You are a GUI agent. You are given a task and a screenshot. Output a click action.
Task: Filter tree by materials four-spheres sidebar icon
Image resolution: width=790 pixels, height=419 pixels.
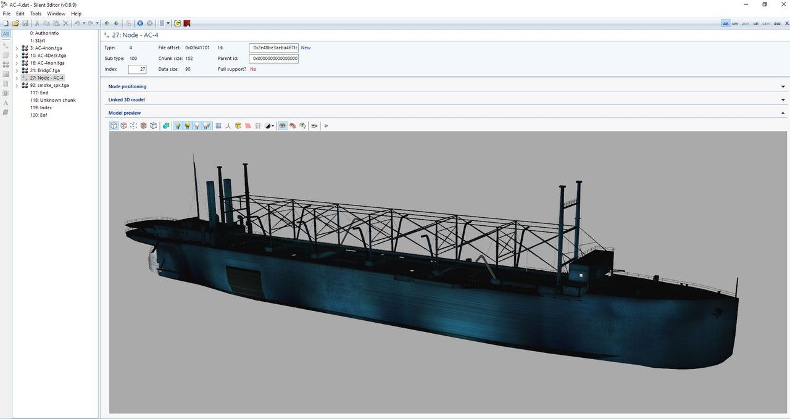coord(6,64)
